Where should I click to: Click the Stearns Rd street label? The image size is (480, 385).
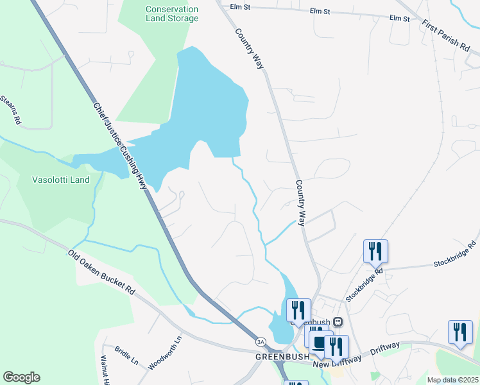(12, 110)
